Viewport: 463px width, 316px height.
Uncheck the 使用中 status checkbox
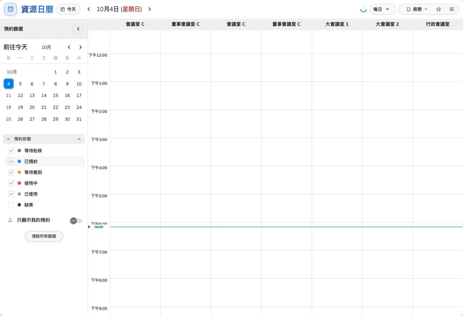pyautogui.click(x=11, y=183)
